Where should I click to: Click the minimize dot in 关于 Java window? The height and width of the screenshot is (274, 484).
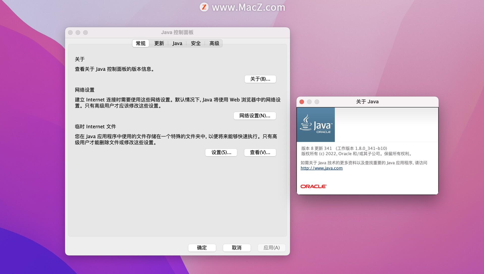tap(309, 102)
